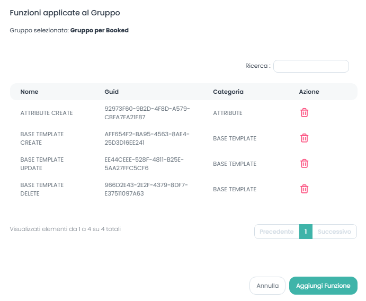Sort the table by Nome column

click(29, 92)
